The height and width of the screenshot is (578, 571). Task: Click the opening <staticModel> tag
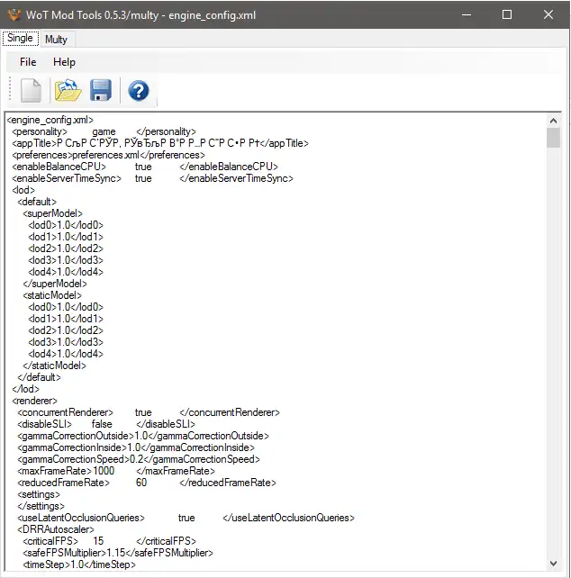pos(52,295)
